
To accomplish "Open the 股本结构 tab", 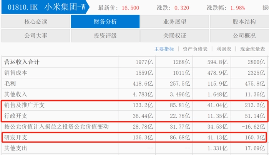I will [x=244, y=22].
